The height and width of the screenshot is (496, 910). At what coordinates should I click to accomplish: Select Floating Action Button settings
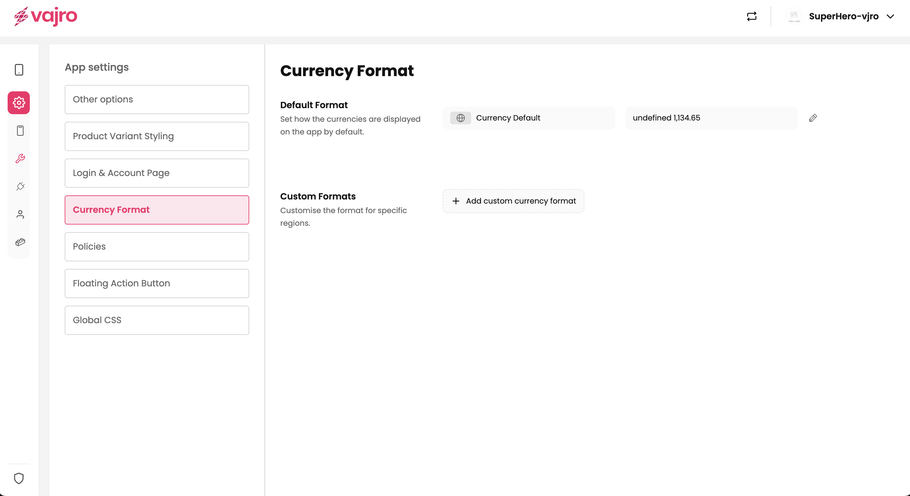[157, 283]
